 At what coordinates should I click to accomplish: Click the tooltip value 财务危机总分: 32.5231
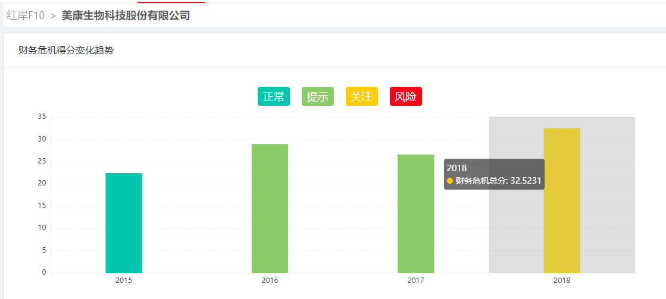(498, 181)
